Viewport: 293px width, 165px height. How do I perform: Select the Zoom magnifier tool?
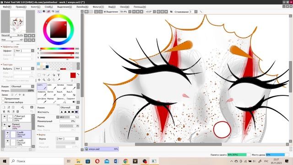pyautogui.click(x=44, y=80)
